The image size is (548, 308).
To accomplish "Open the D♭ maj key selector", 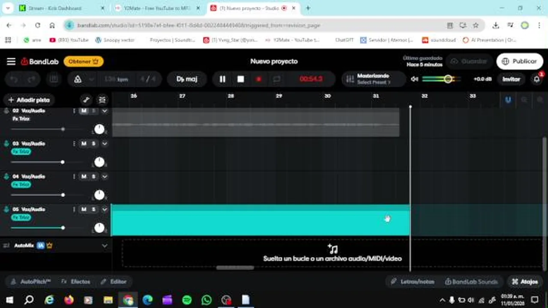I will [187, 79].
